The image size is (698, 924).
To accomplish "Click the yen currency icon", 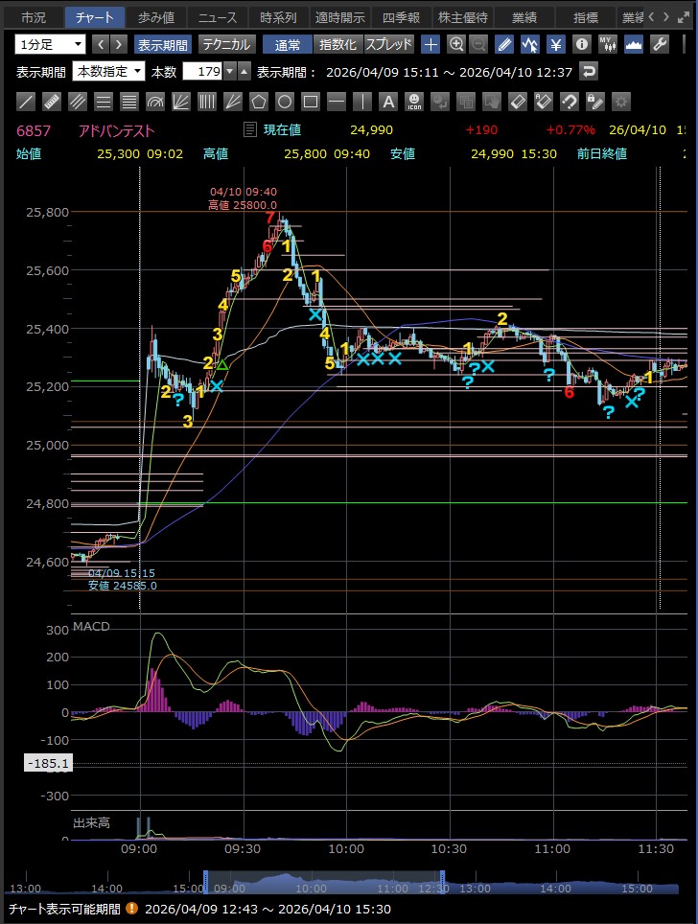I will tap(555, 44).
